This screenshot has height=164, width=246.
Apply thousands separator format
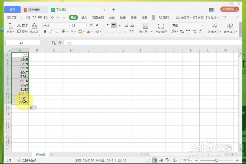[188, 32]
